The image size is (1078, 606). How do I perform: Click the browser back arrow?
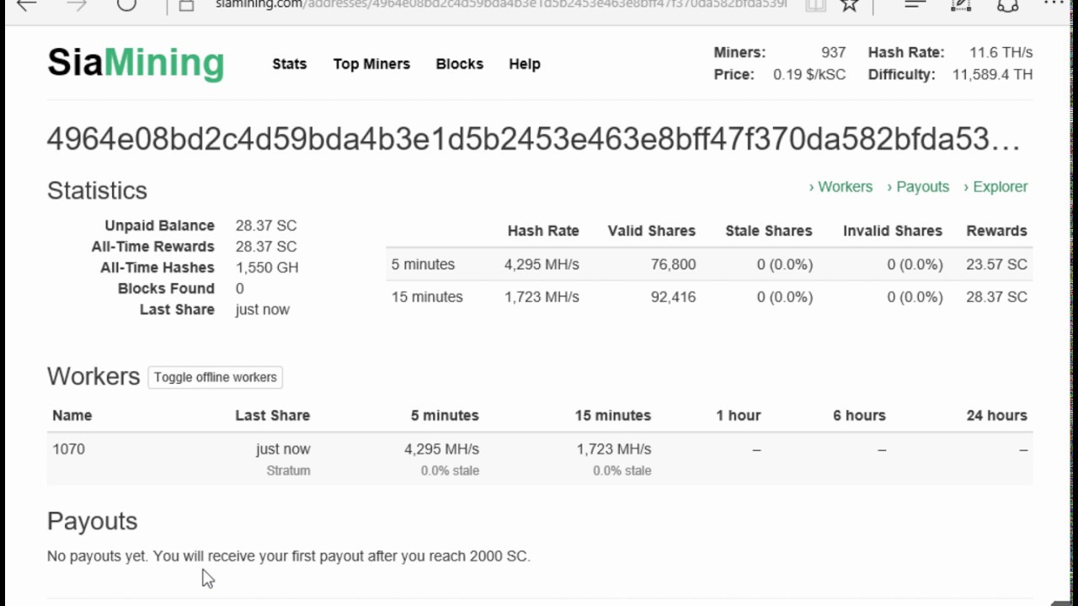click(x=26, y=5)
